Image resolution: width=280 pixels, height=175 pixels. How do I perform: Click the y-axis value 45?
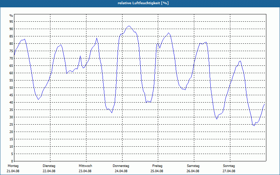click(x=11, y=95)
